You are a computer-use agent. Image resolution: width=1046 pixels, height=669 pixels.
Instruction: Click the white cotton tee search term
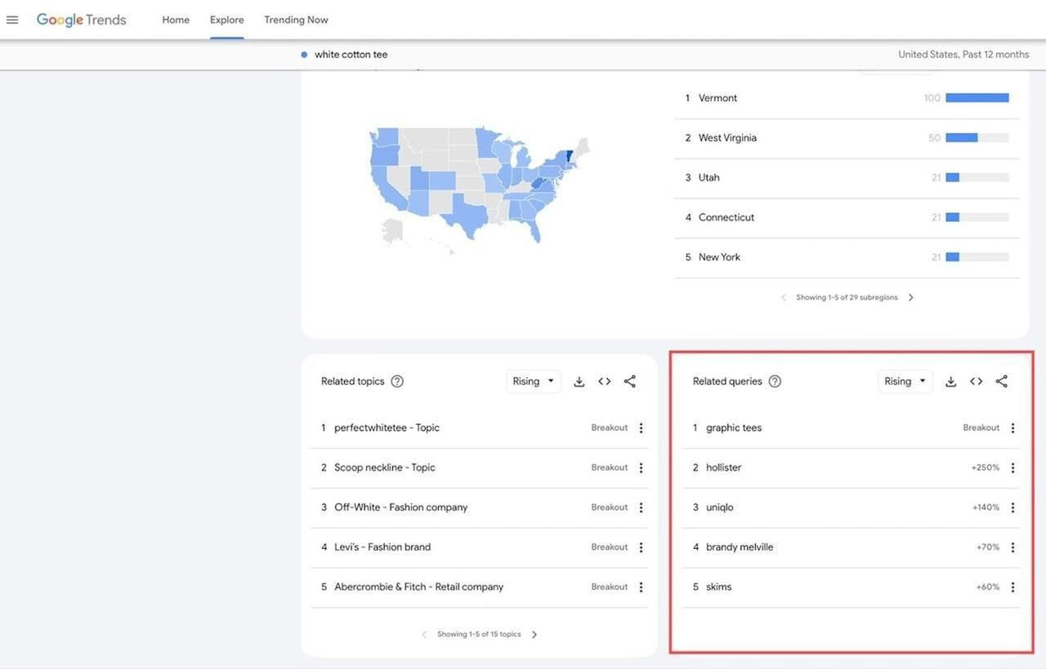tap(351, 55)
